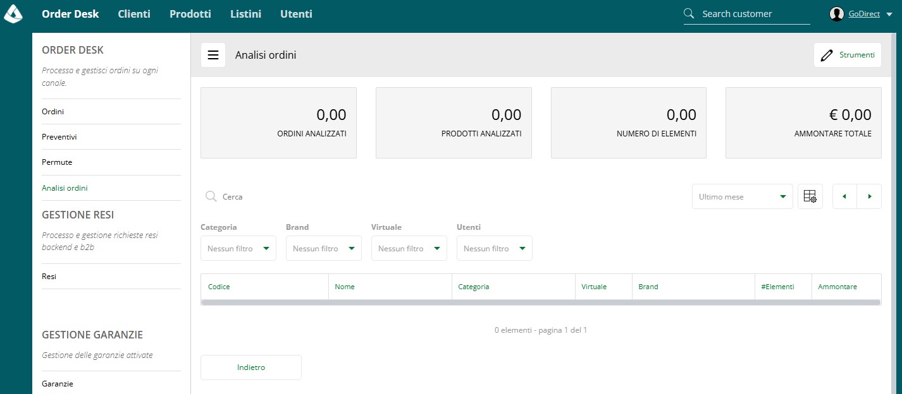This screenshot has width=902, height=394.
Task: Click the AMMONTARE TOTALE summary card
Action: pyautogui.click(x=803, y=122)
